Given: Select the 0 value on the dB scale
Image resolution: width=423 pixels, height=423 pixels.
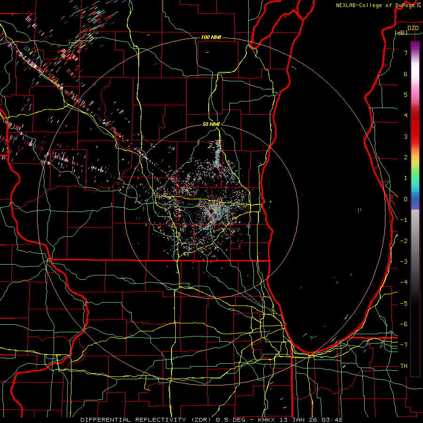Looking at the screenshot, I should click(406, 199).
